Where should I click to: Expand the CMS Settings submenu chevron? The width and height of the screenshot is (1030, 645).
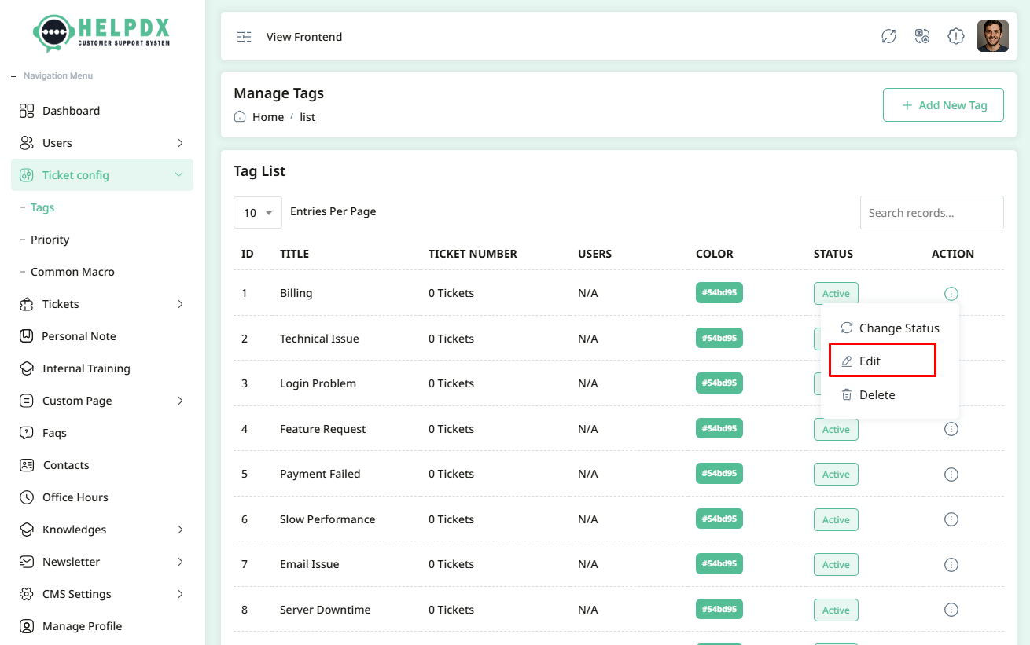pyautogui.click(x=180, y=594)
